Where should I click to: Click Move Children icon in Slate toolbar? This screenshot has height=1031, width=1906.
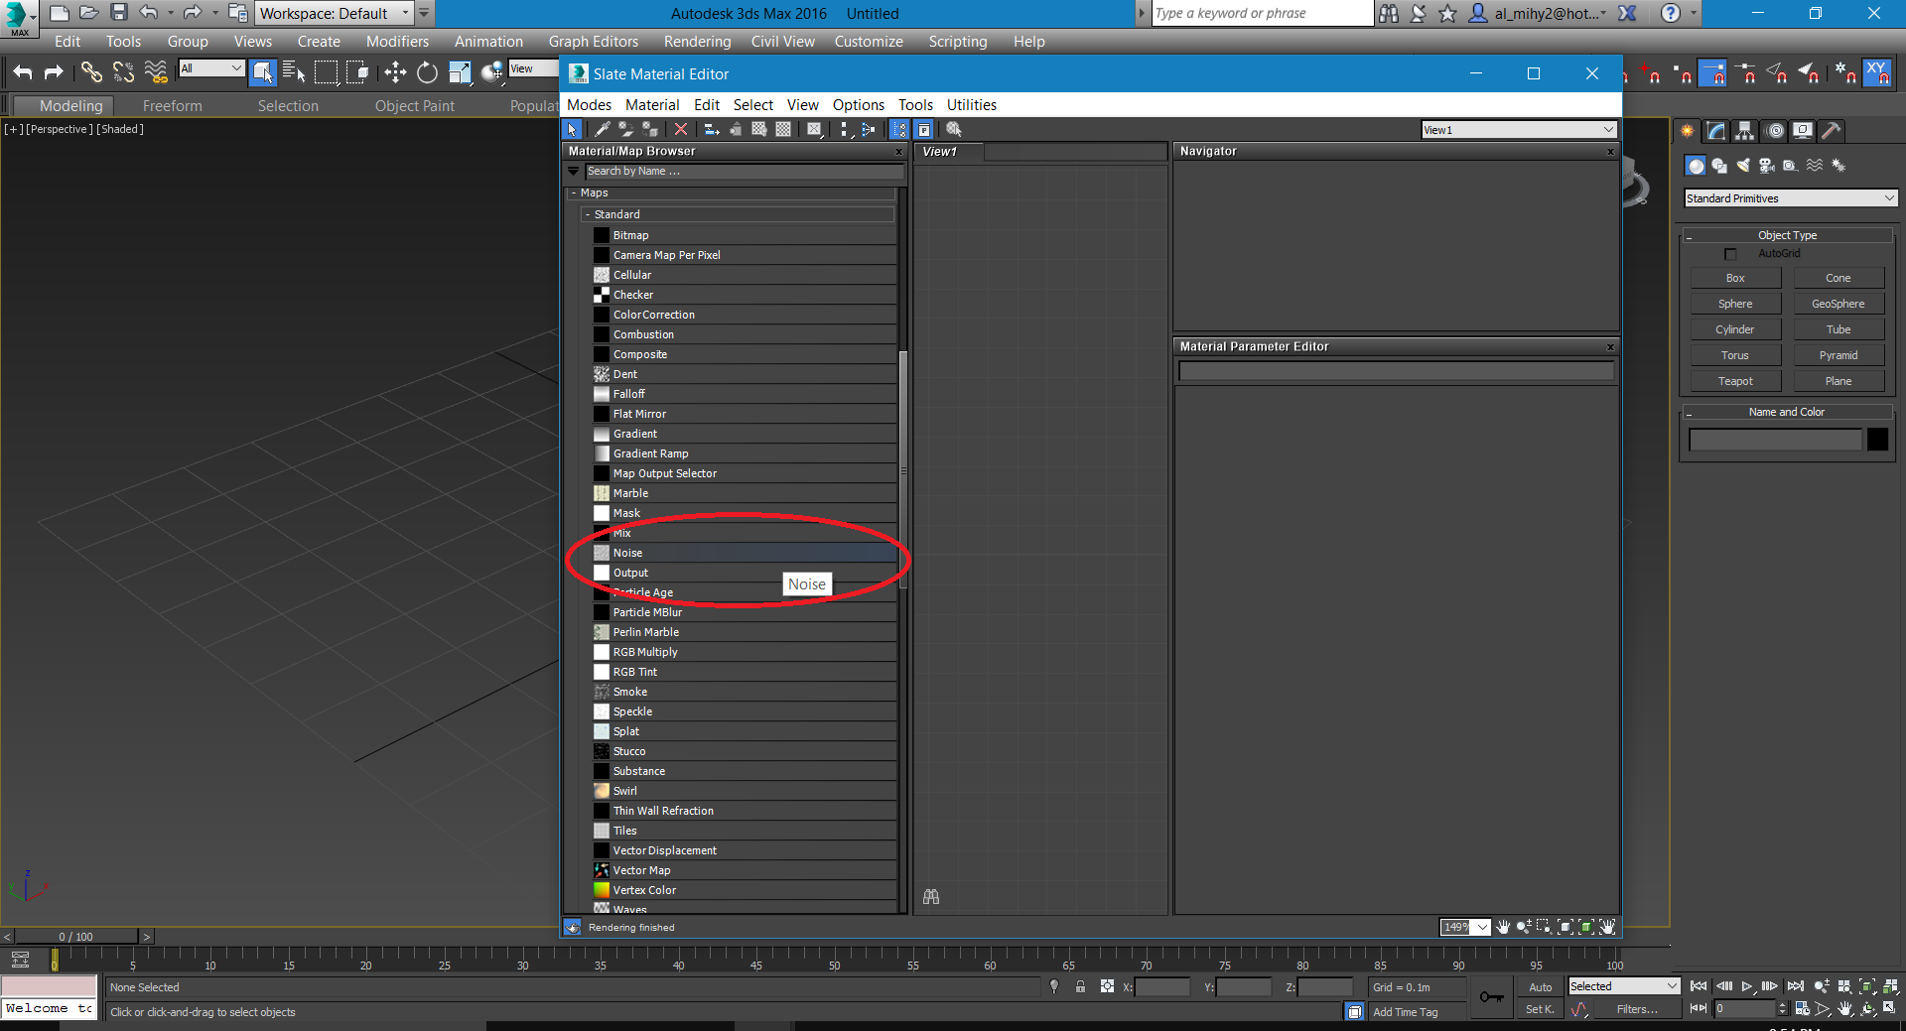(711, 129)
